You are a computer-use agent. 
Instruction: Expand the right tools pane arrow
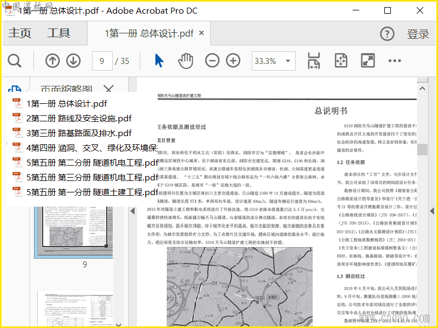(x=431, y=211)
